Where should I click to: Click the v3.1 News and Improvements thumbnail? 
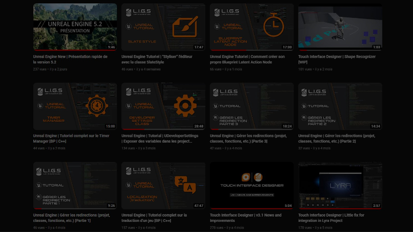pos(252,186)
